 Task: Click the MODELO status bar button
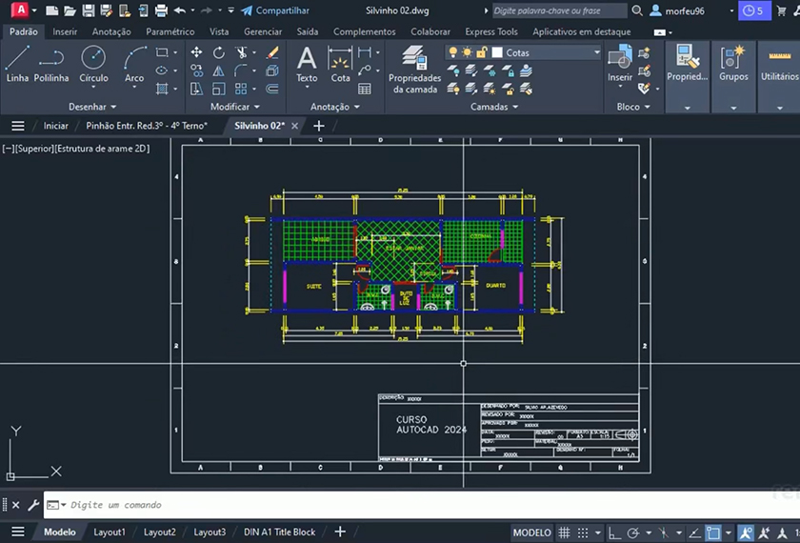point(531,533)
